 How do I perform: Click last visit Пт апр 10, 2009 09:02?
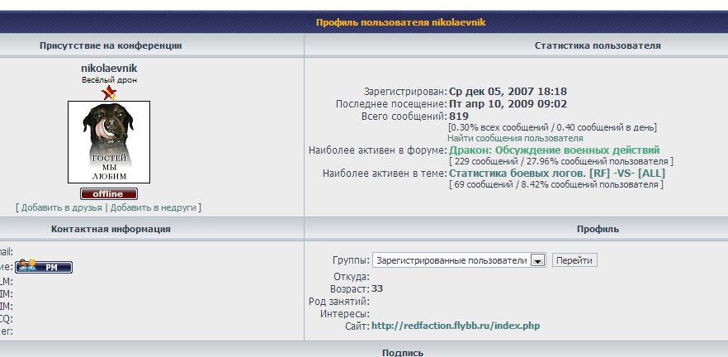click(508, 103)
